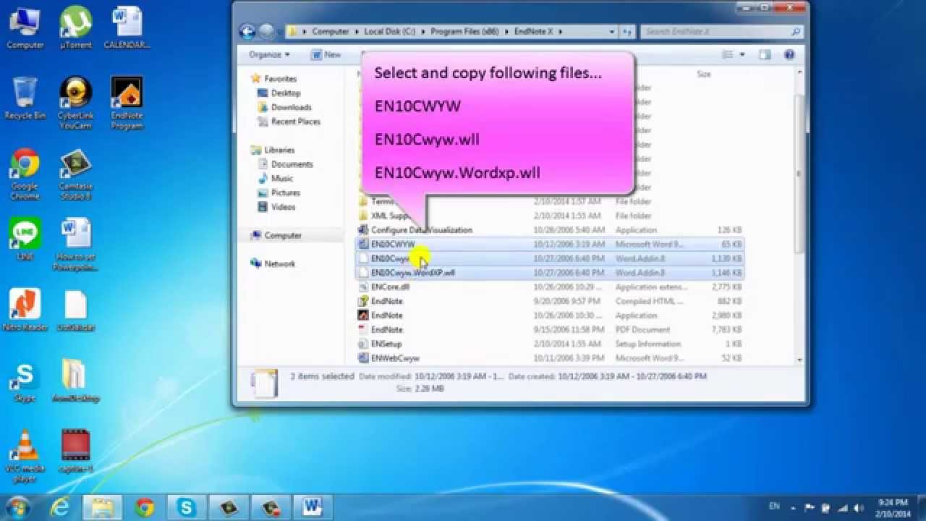
Task: Open the EndNote Program desktop shortcut
Action: [x=127, y=103]
